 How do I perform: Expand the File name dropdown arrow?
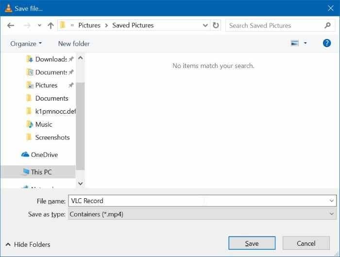(332, 201)
